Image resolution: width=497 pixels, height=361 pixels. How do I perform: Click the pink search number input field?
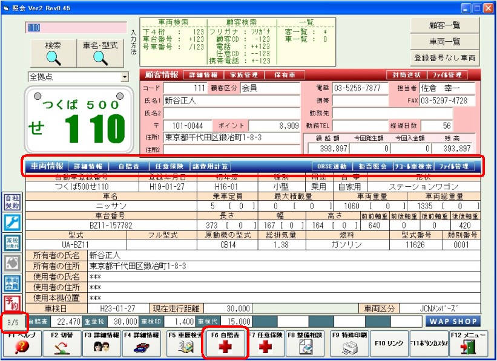76,28
